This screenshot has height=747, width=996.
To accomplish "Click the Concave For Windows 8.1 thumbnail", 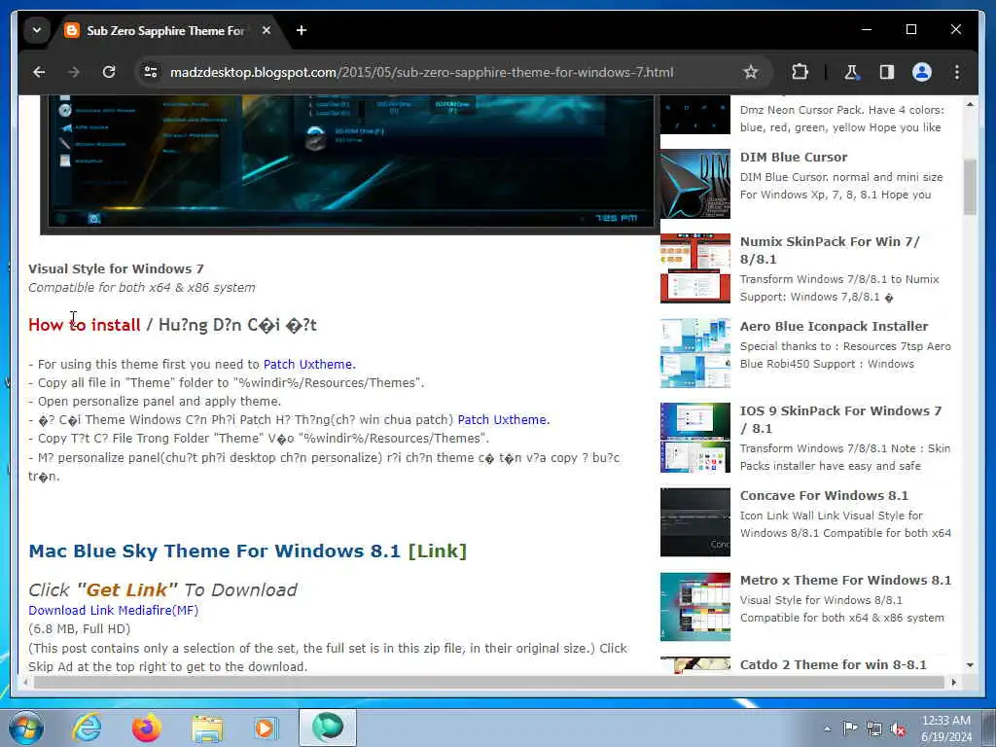I will (x=694, y=521).
